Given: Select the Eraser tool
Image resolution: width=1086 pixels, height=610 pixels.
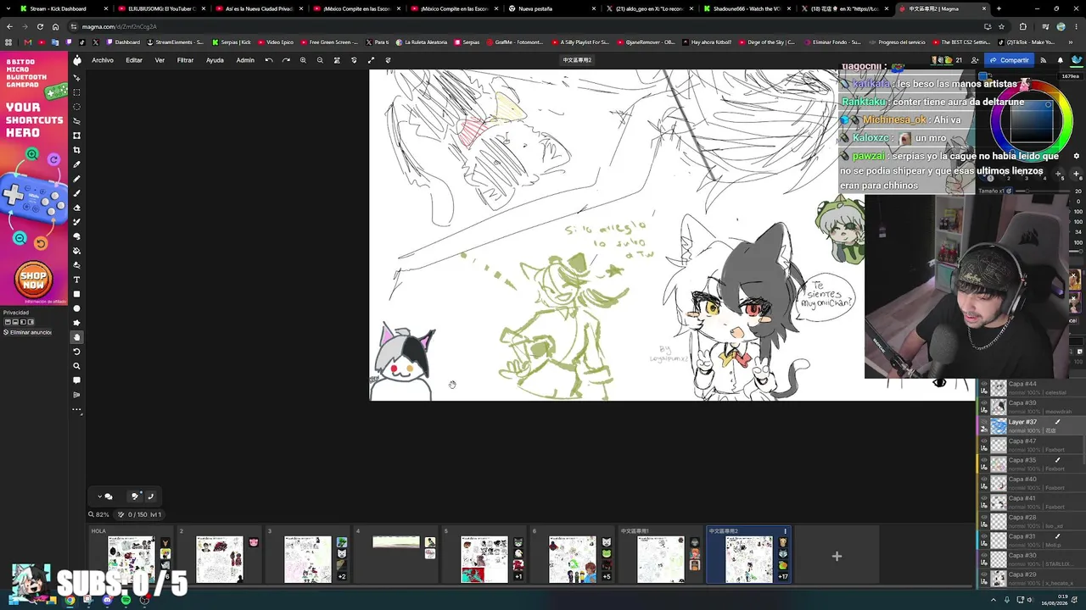Looking at the screenshot, I should coord(76,208).
